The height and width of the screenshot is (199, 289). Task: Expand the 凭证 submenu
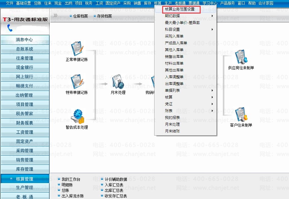(185, 104)
